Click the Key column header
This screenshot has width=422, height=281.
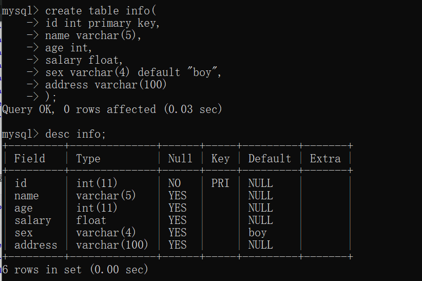tap(220, 159)
